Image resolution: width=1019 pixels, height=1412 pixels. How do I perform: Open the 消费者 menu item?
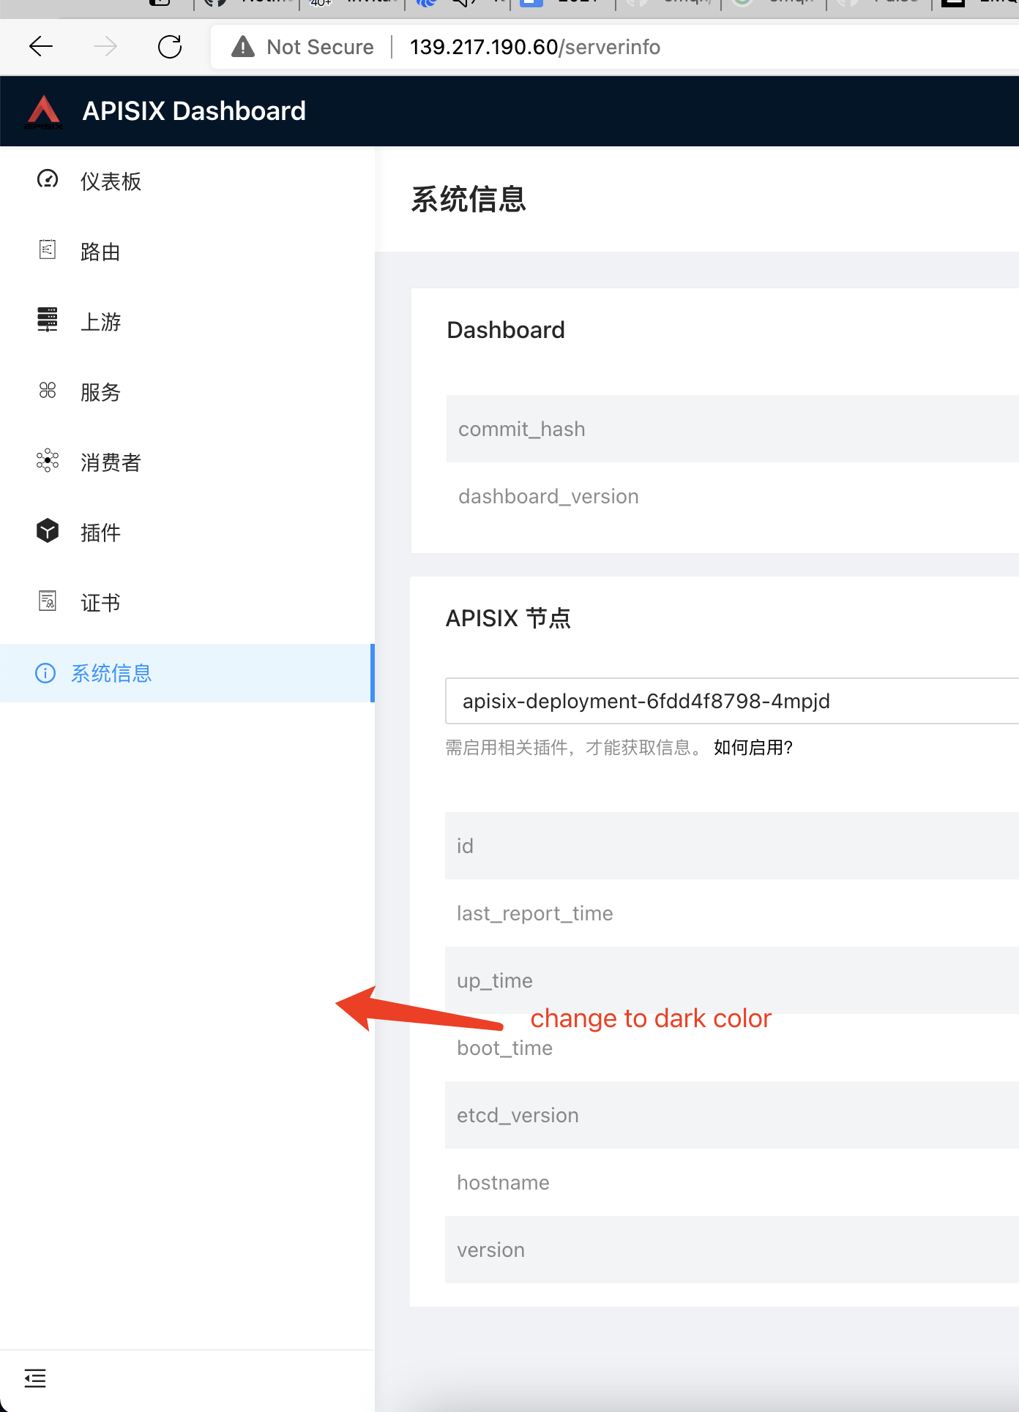[x=187, y=462]
